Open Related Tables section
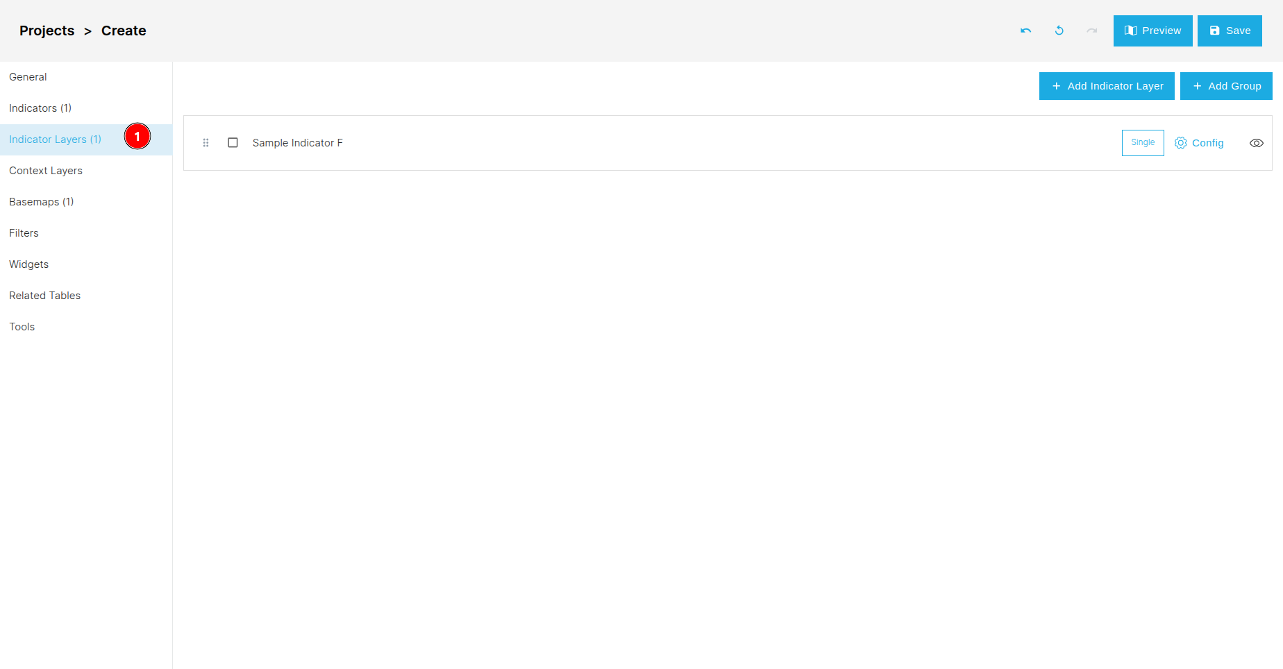The image size is (1283, 669). pos(86,296)
